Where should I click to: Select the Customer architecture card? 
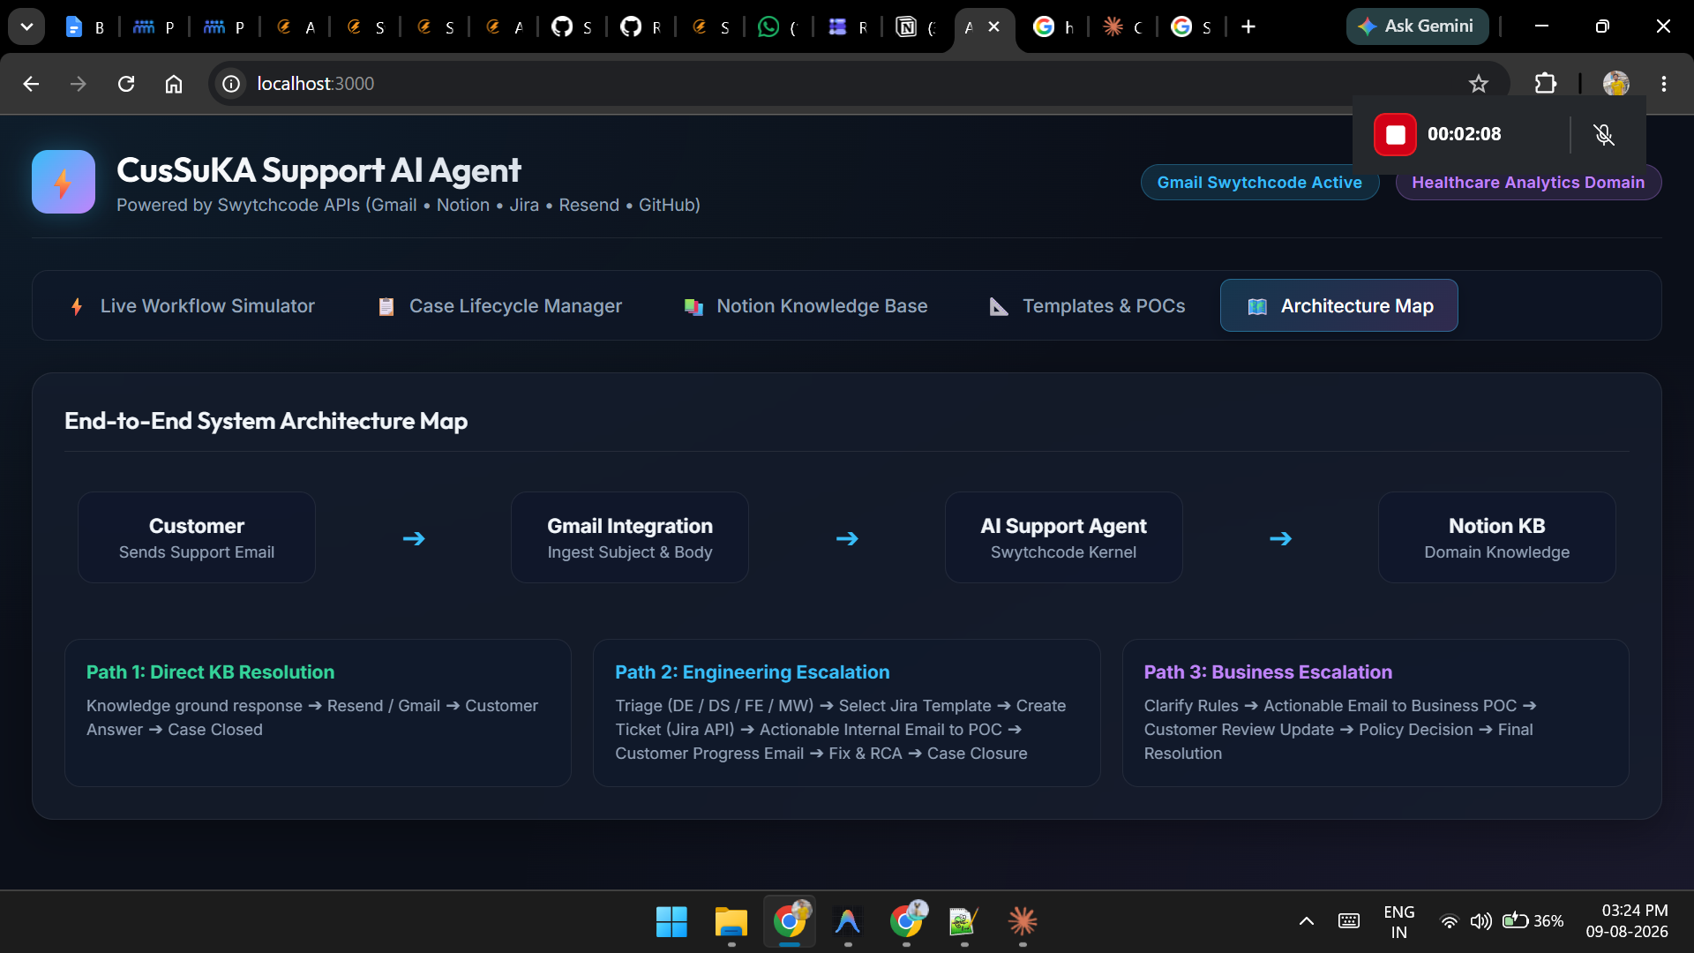pos(197,537)
